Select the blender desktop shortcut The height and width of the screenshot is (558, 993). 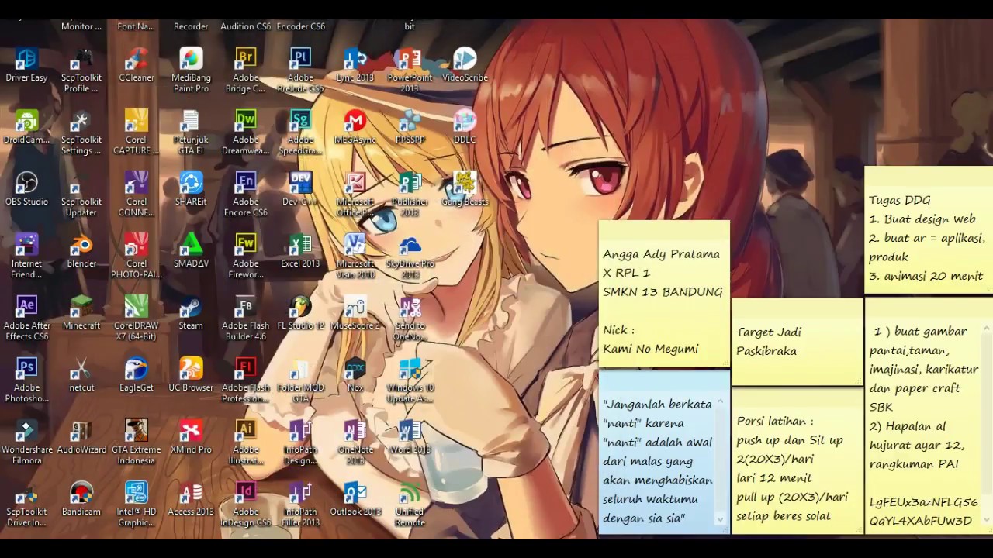tap(81, 251)
